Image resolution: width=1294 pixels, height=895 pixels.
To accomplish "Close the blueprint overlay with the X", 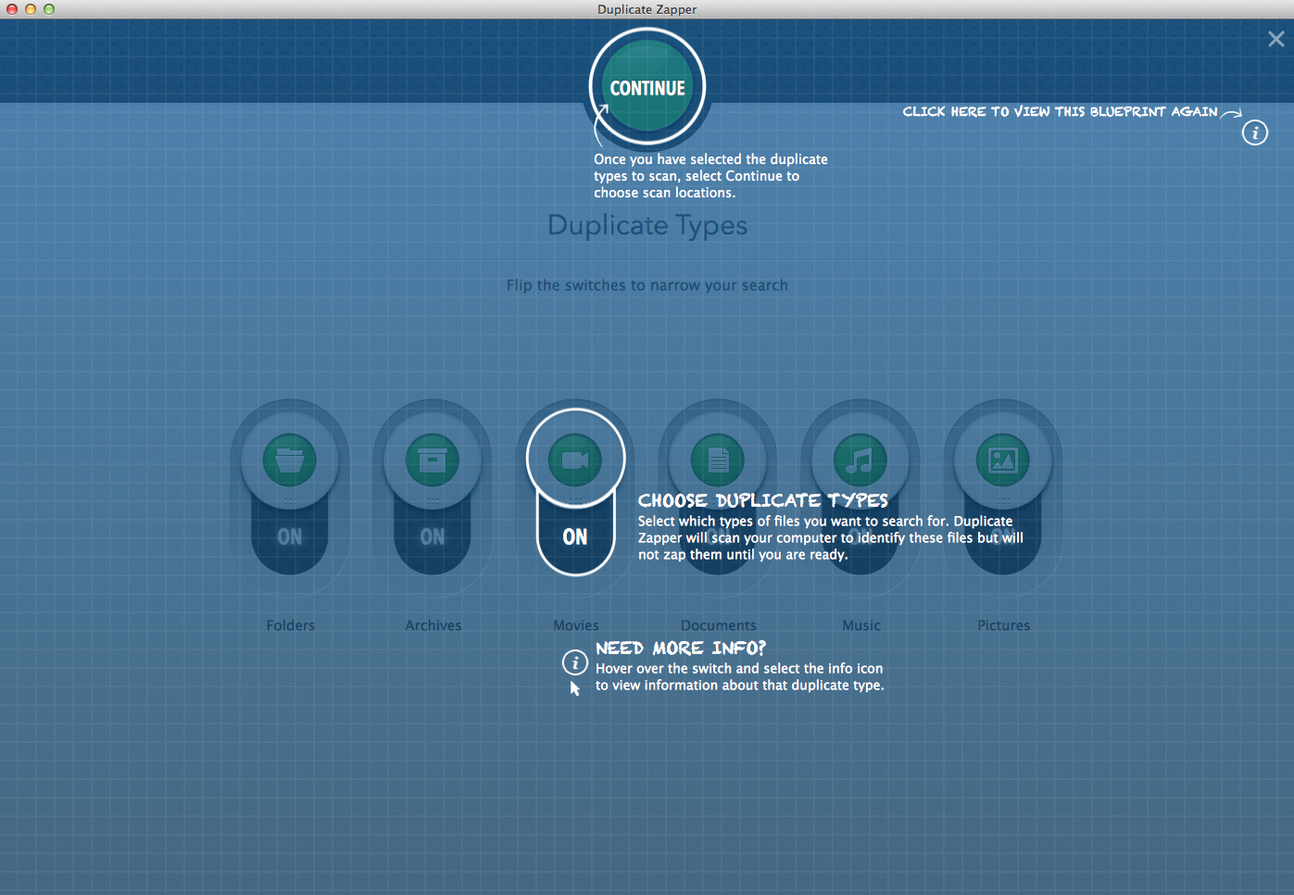I will pyautogui.click(x=1275, y=39).
